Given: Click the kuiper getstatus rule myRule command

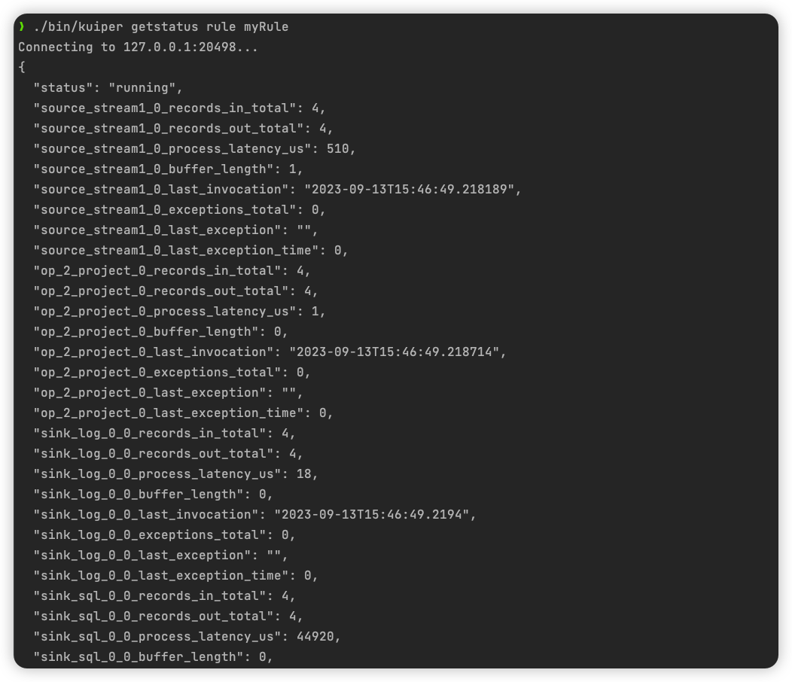Looking at the screenshot, I should 161,27.
